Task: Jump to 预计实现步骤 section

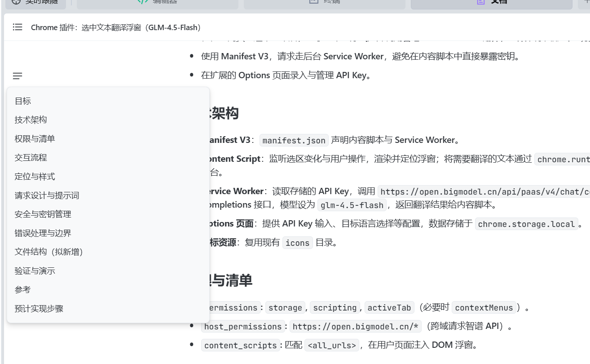Action: point(39,309)
